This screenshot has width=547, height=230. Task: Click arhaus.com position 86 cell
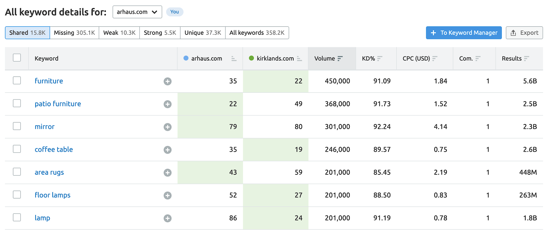point(210,218)
